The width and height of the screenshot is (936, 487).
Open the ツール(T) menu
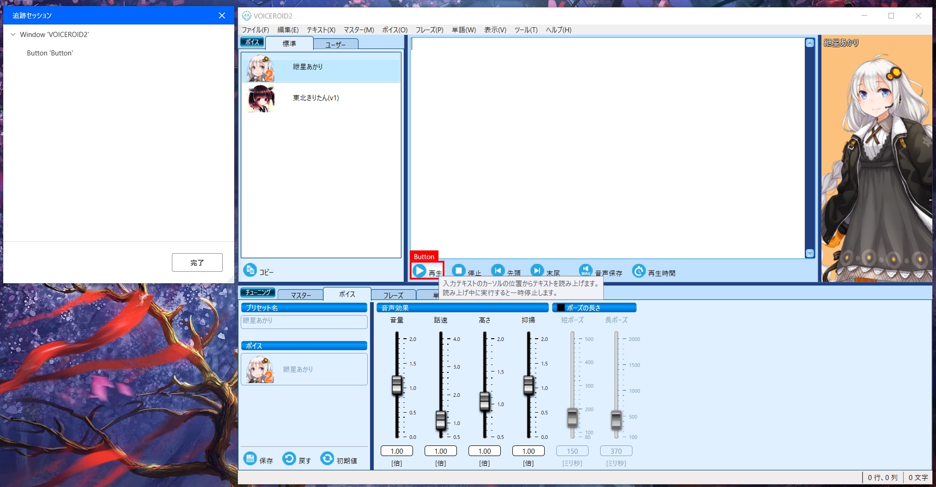click(526, 30)
